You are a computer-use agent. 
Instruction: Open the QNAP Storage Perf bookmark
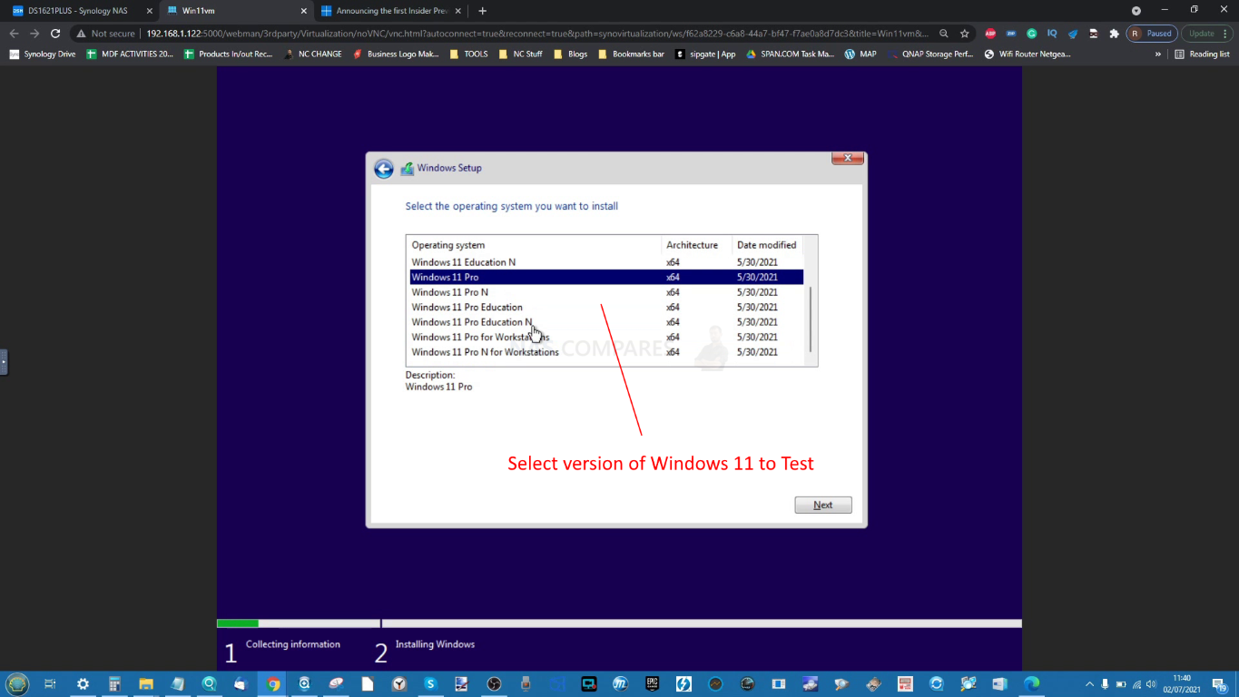coord(930,54)
